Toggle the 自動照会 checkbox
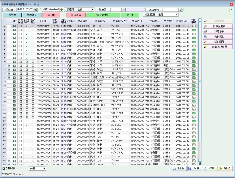 click(x=4, y=169)
